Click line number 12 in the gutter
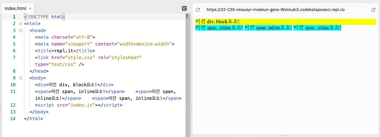Viewport: 380px width, 137px height. click(x=13, y=105)
